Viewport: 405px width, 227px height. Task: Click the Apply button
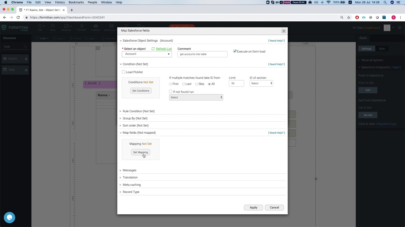(x=253, y=207)
